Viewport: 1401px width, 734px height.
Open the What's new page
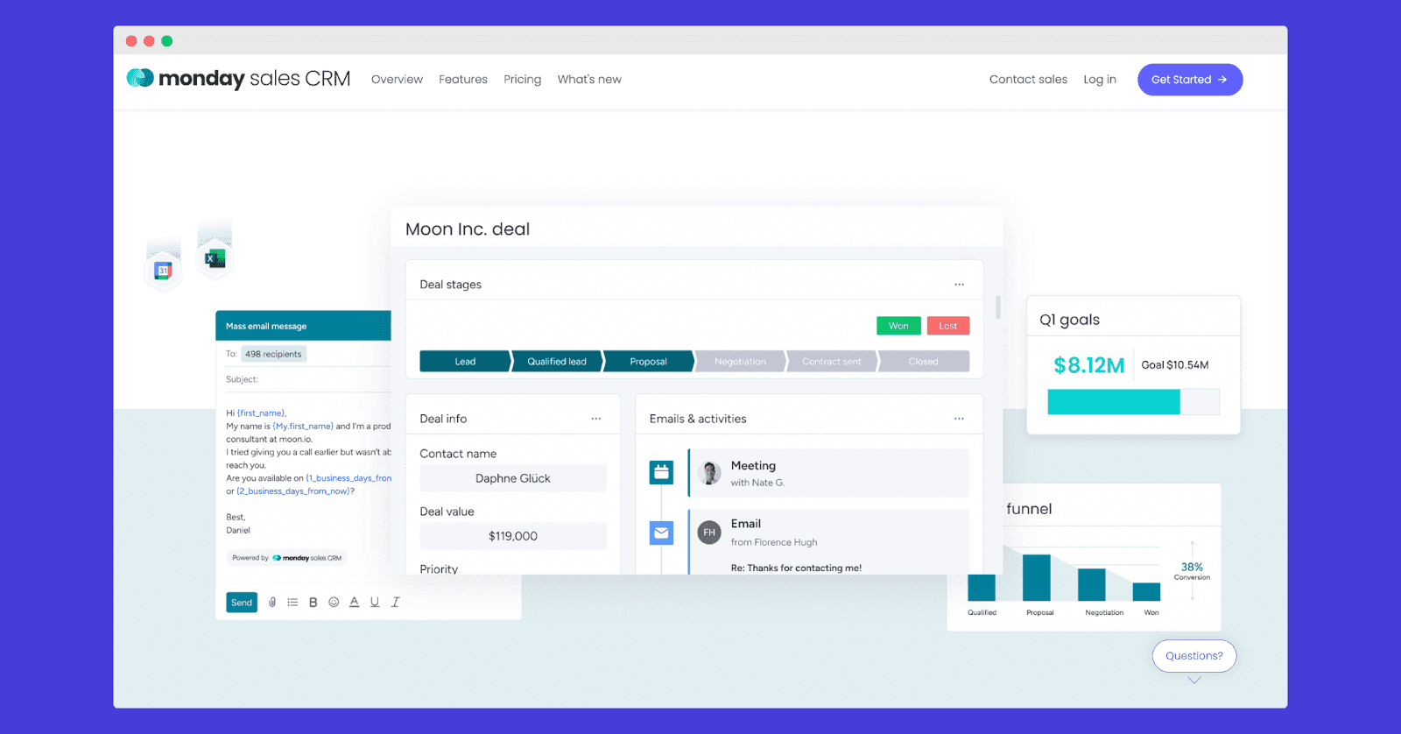tap(589, 80)
